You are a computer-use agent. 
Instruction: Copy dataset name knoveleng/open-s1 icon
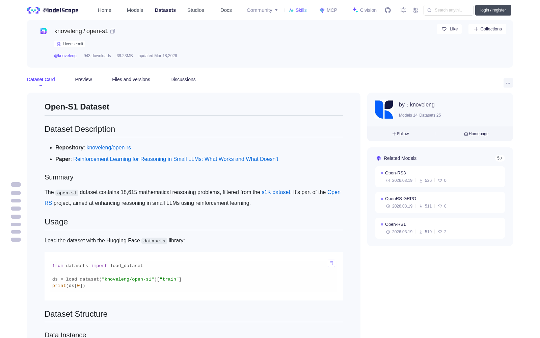113,31
